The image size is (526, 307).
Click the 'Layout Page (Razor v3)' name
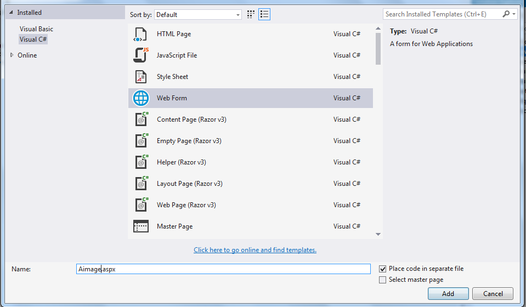(x=190, y=184)
